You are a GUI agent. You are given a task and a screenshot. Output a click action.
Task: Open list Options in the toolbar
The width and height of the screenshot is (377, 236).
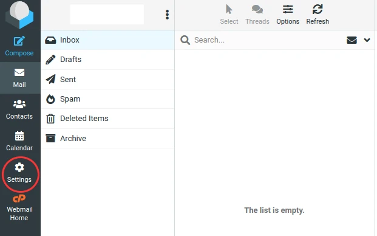(288, 15)
